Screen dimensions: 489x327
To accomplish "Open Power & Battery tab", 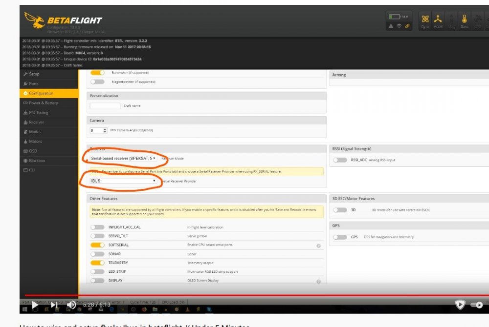I will pos(49,103).
